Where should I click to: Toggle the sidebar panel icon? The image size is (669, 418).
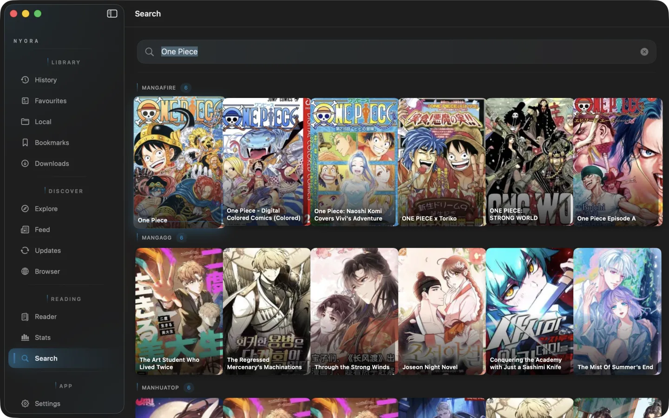click(x=112, y=13)
